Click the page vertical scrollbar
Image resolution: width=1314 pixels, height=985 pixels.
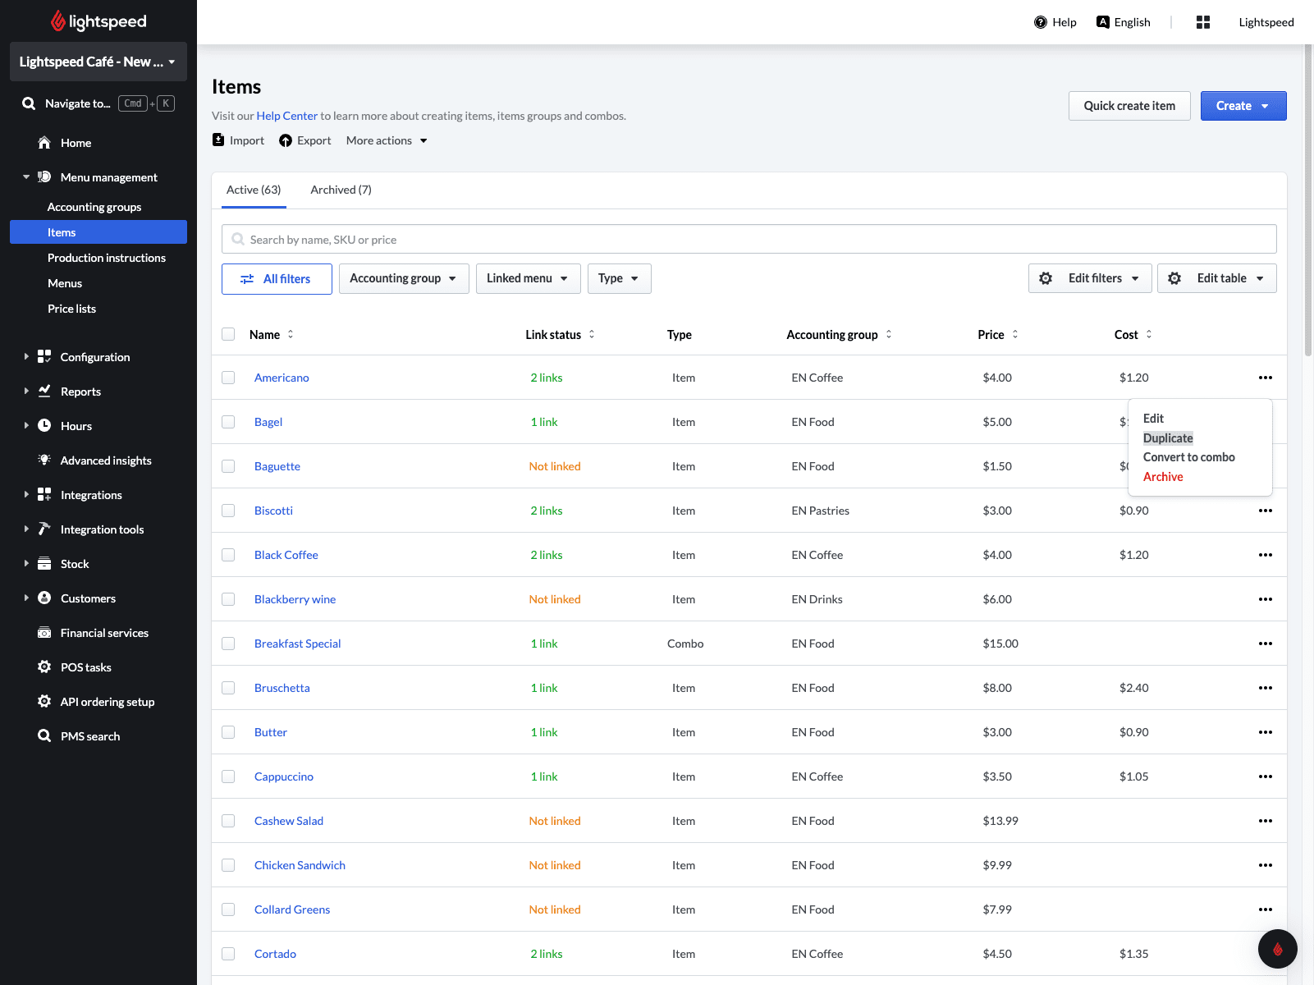(x=1308, y=197)
